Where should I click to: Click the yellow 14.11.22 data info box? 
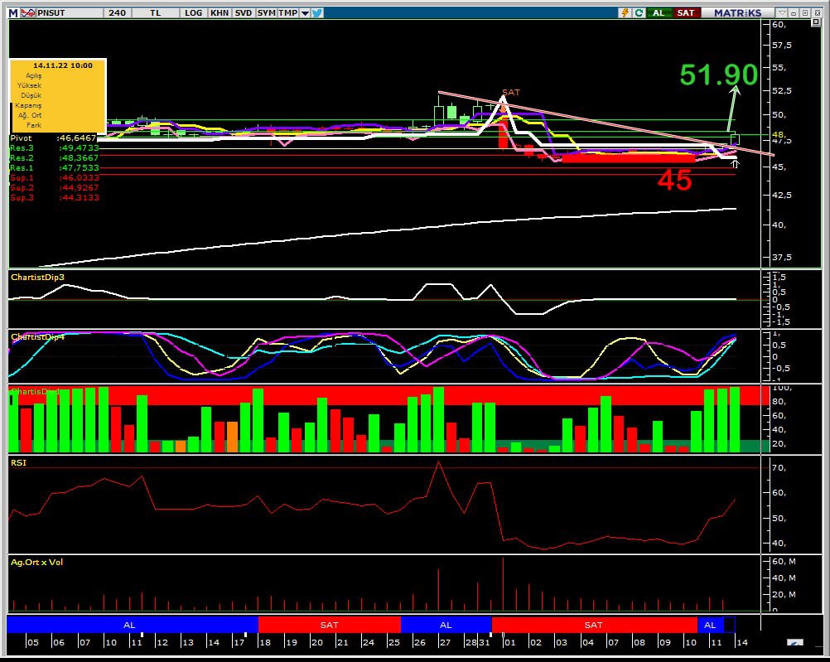[x=57, y=94]
